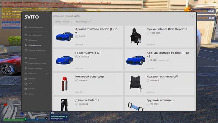
Task: Click the Джинсы Enfants title
Action: point(87,100)
